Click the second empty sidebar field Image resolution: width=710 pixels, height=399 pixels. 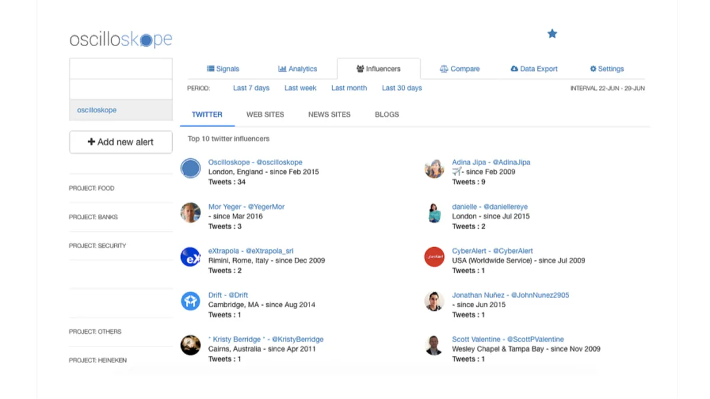(x=121, y=89)
